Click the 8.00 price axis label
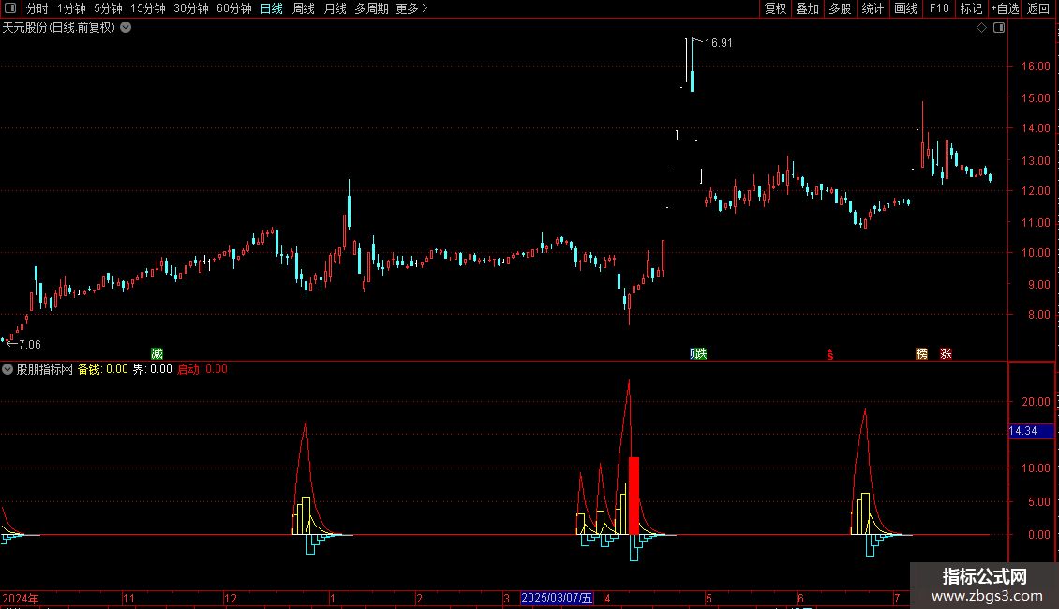This screenshot has width=1059, height=609. (1038, 315)
